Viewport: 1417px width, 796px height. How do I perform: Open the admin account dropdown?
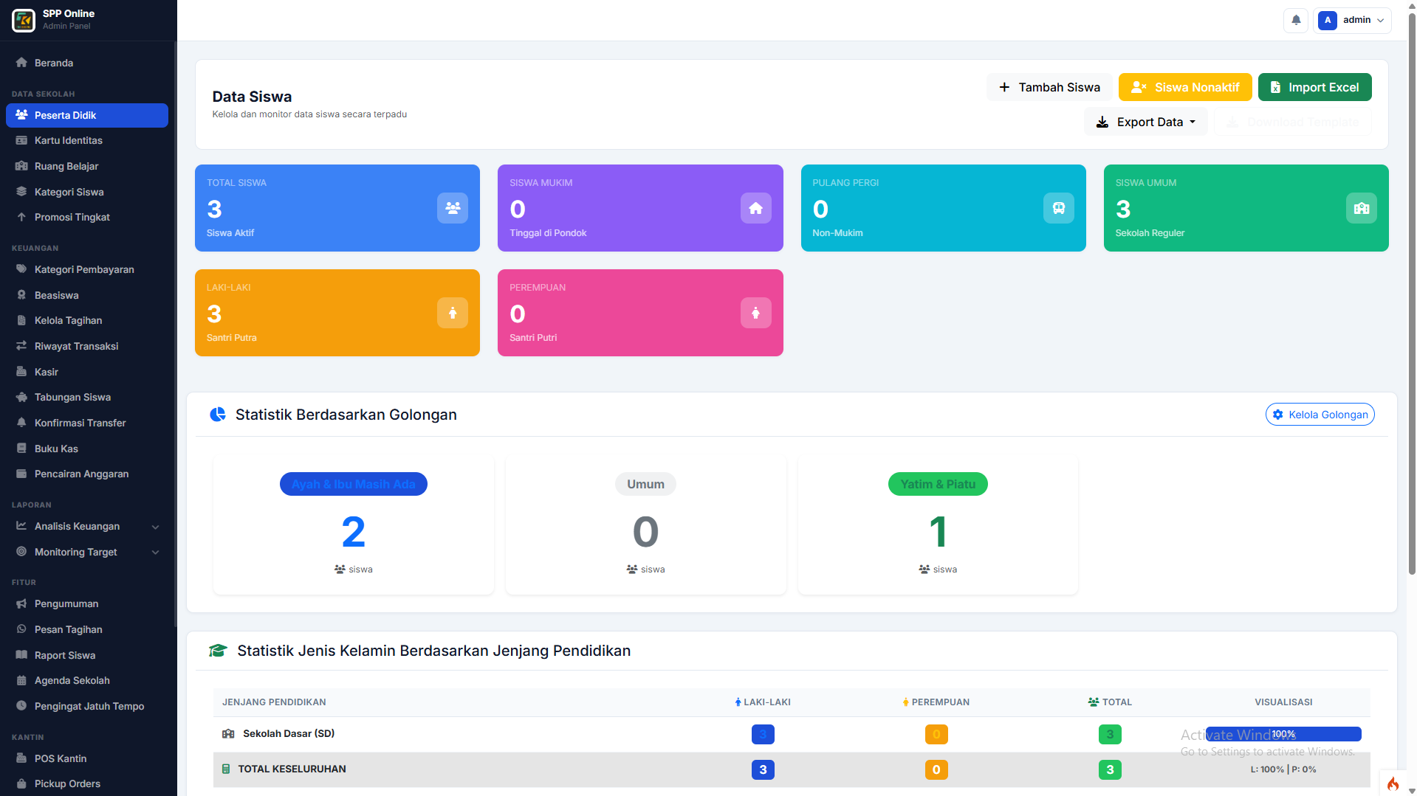tap(1353, 20)
